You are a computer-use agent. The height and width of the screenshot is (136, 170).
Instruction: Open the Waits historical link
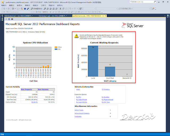(x=78, y=90)
